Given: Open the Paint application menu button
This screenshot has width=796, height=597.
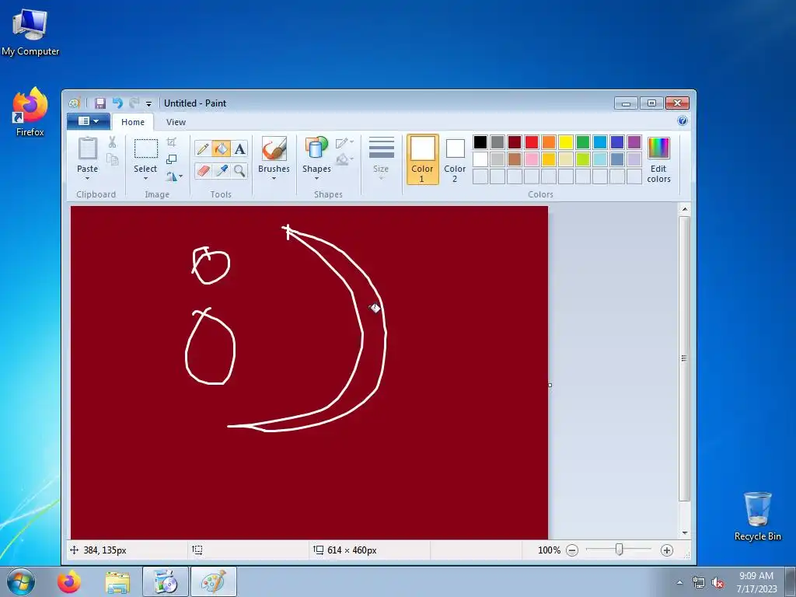Looking at the screenshot, I should (89, 121).
